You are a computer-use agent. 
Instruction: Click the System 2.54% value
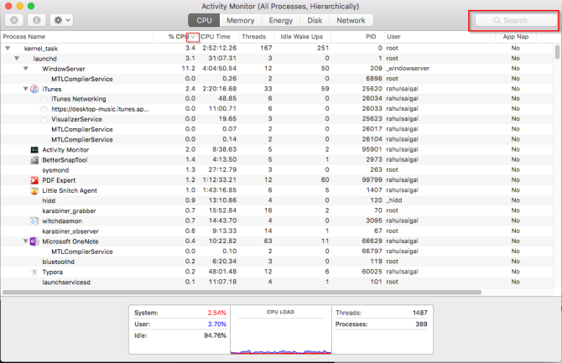pyautogui.click(x=217, y=313)
